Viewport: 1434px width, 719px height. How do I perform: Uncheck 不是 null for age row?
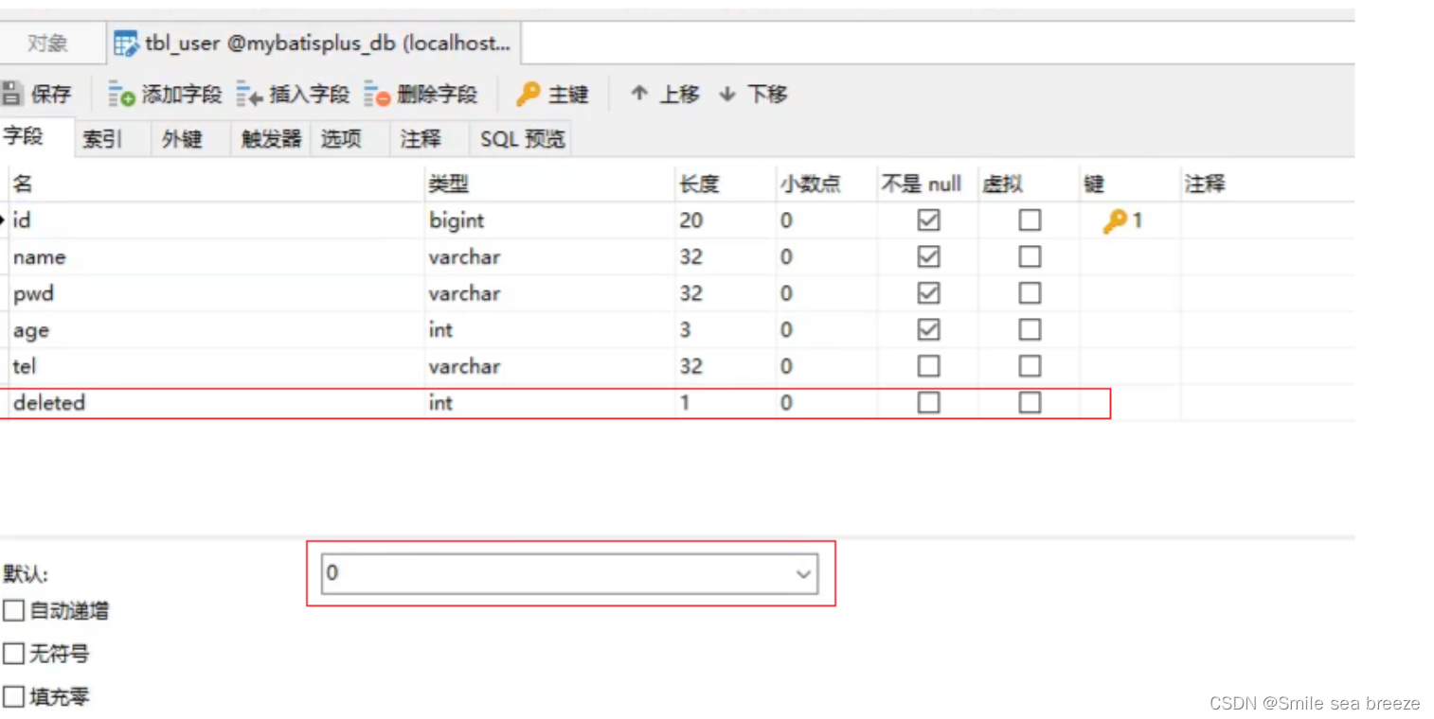tap(929, 330)
